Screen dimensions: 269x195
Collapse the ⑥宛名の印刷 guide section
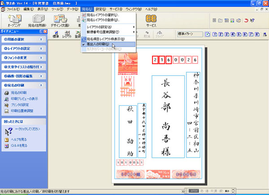[x=41, y=85]
